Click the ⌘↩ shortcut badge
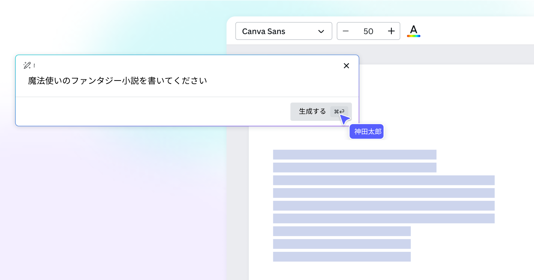The height and width of the screenshot is (280, 534). [340, 112]
